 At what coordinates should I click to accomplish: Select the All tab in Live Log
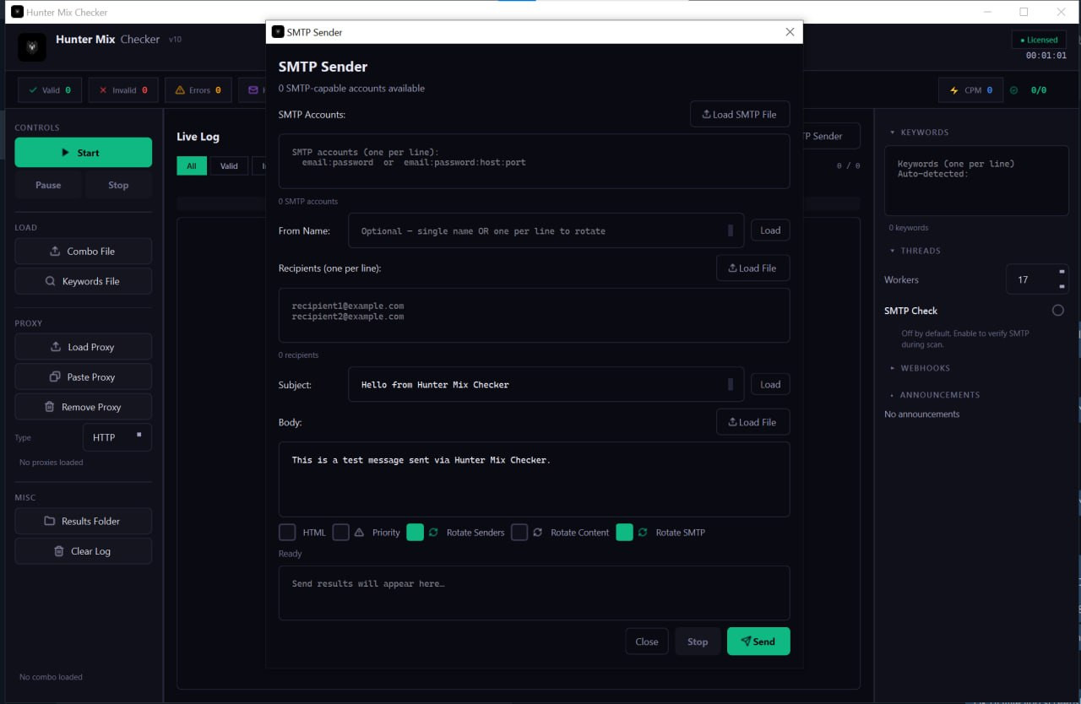[x=192, y=166]
